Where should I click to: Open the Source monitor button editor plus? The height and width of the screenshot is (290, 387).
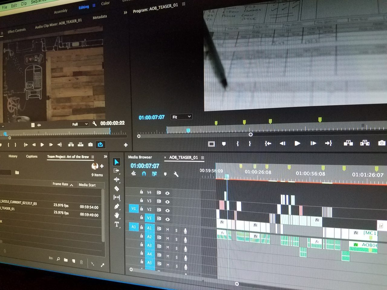pyautogui.click(x=126, y=145)
